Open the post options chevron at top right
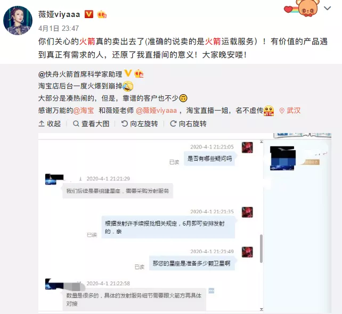 tap(327, 9)
